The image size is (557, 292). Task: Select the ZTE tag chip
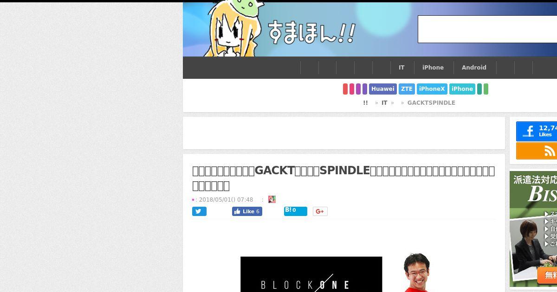point(407,89)
